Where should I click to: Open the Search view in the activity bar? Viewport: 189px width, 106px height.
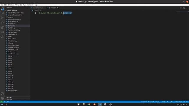[2, 13]
